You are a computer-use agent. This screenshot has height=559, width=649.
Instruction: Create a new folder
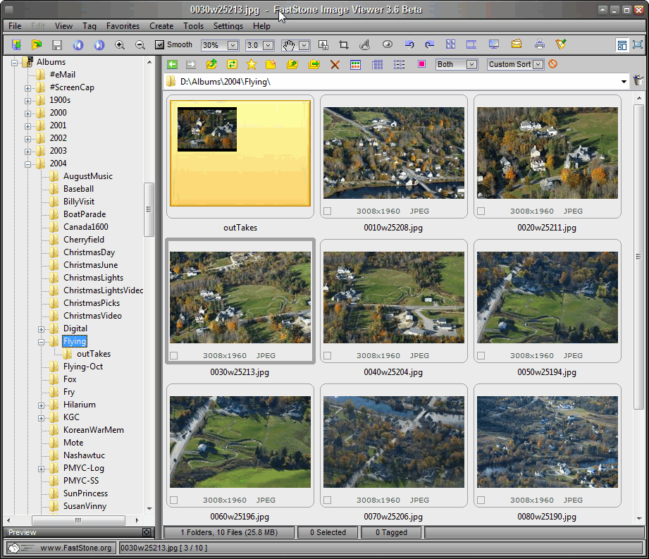(271, 64)
